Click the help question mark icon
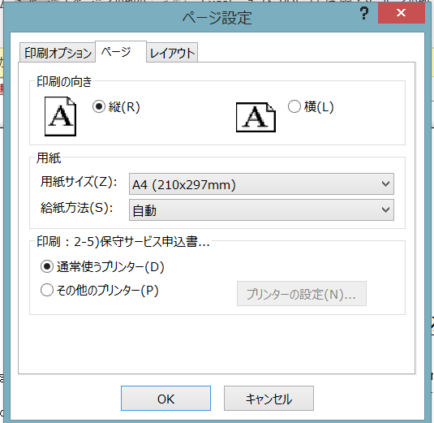Image resolution: width=434 pixels, height=423 pixels. coord(364,13)
